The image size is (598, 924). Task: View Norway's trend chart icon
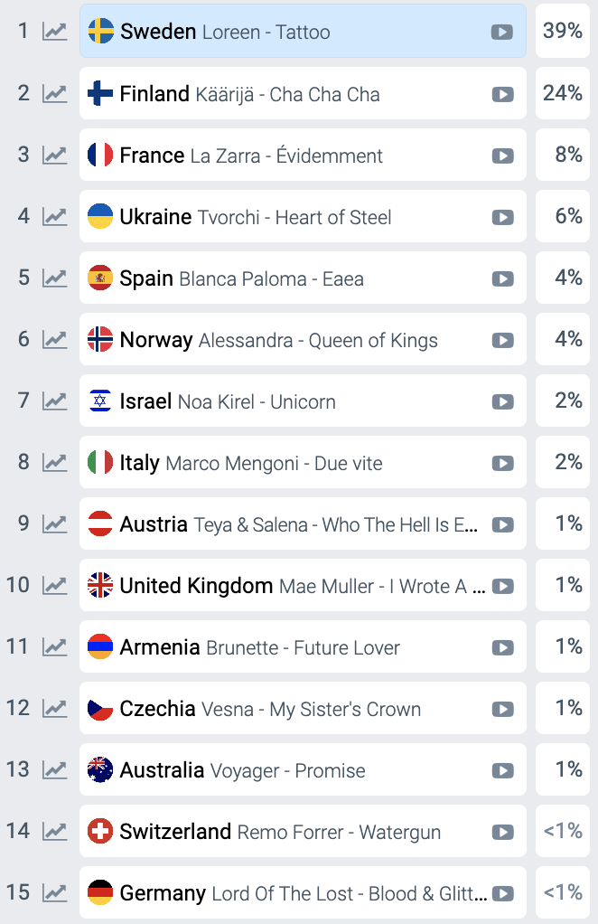(54, 339)
